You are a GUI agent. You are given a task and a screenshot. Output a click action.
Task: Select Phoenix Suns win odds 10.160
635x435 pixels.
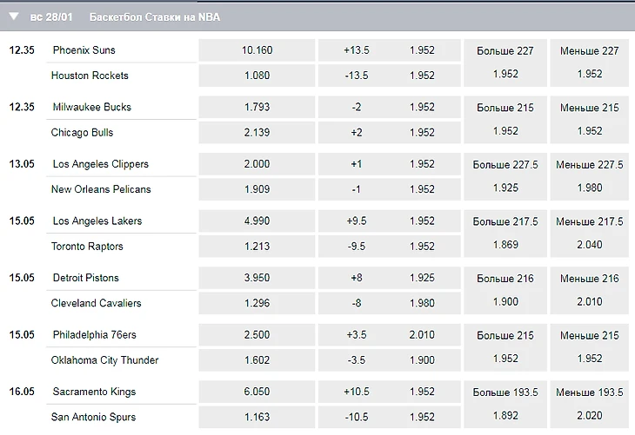pos(257,50)
